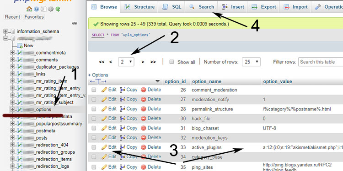343x171 pixels.
Task: Click table icon next to _links
Action: point(20,74)
